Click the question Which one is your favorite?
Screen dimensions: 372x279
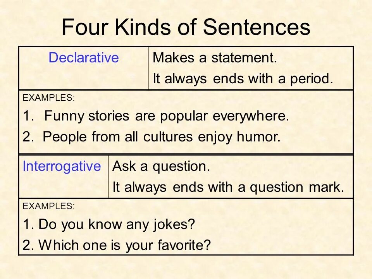point(117,245)
